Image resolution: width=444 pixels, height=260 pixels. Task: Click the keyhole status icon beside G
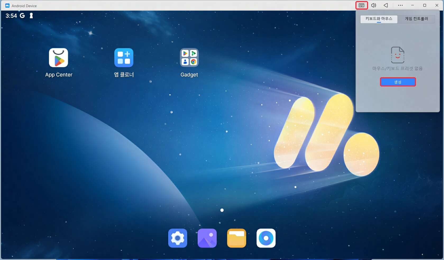click(31, 16)
